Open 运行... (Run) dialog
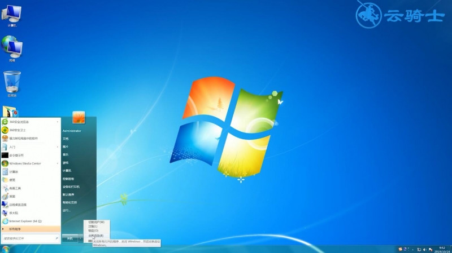This screenshot has width=452, height=253. coord(66,210)
